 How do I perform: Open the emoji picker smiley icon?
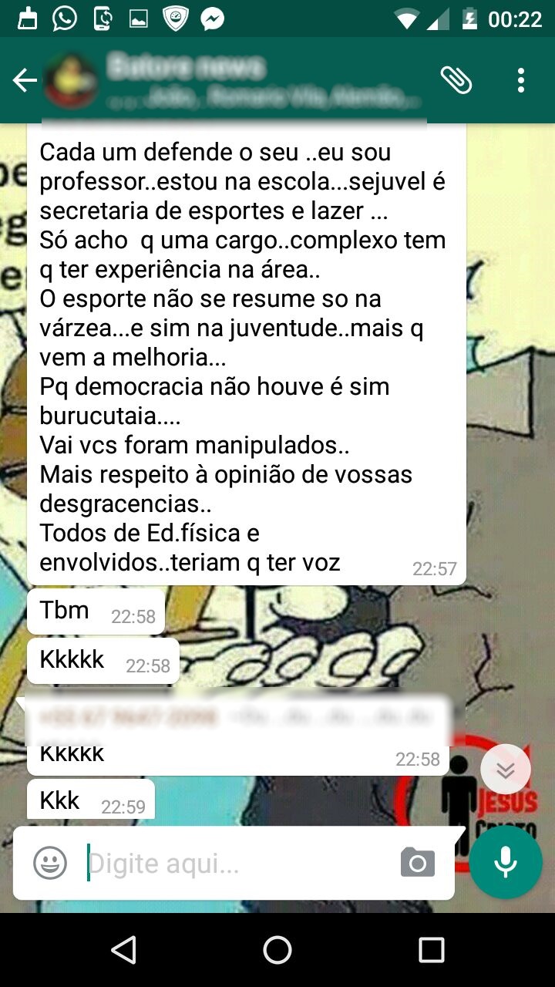coord(50,863)
